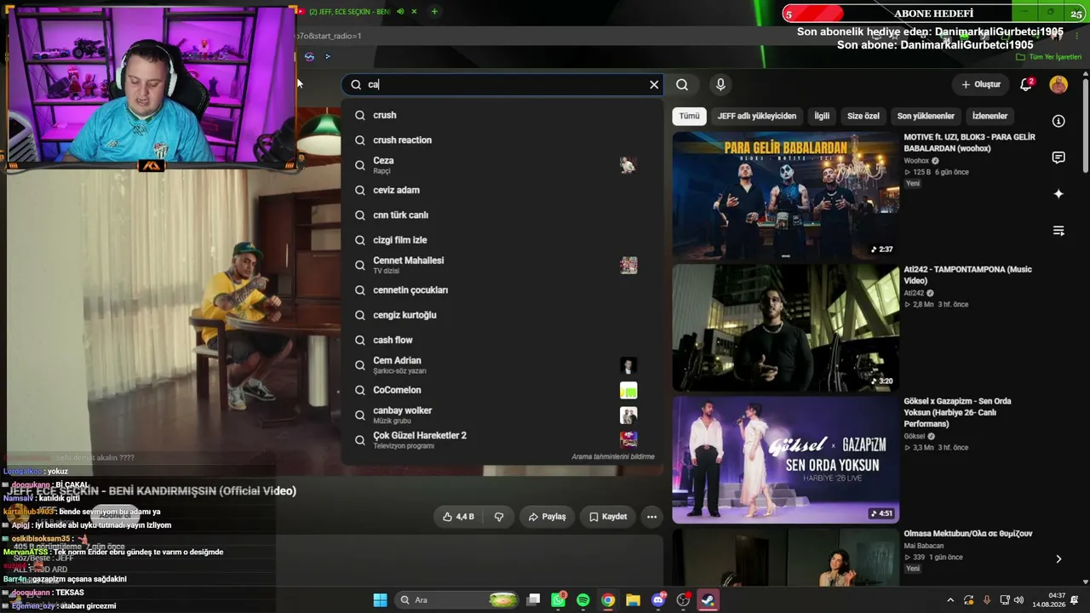Select 'Çok Güzel Hareketler 2' suggestion
1090x613 pixels.
(x=502, y=440)
